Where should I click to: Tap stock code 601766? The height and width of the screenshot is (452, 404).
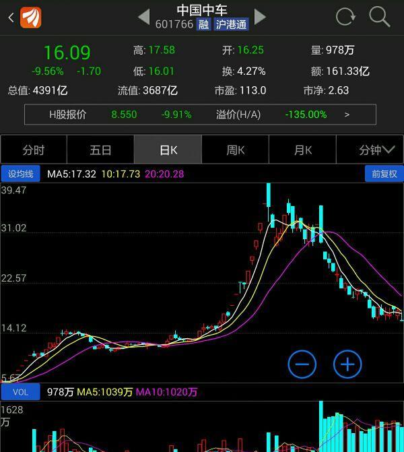174,24
